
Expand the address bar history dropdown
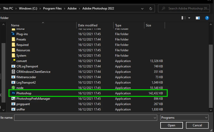[142, 9]
